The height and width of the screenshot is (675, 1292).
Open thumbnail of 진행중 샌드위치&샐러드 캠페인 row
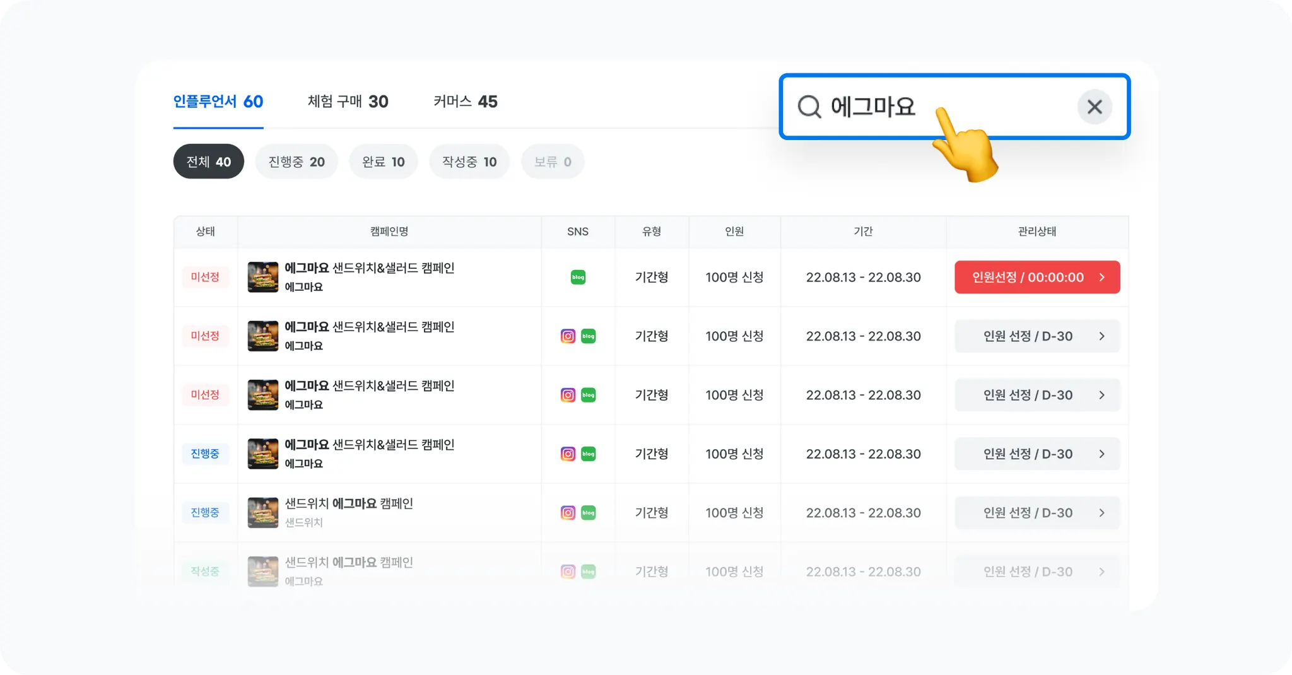pyautogui.click(x=263, y=454)
